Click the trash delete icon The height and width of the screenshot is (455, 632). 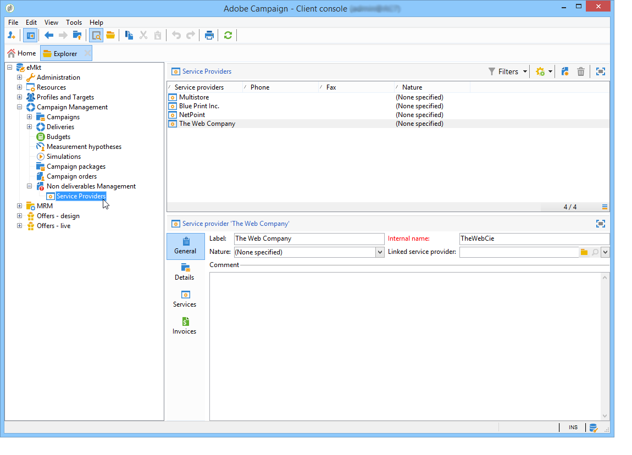coord(581,72)
